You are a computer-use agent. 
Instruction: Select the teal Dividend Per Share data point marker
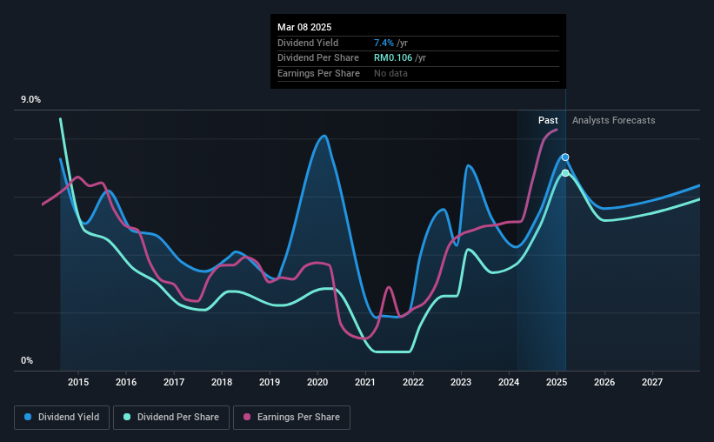tap(565, 173)
